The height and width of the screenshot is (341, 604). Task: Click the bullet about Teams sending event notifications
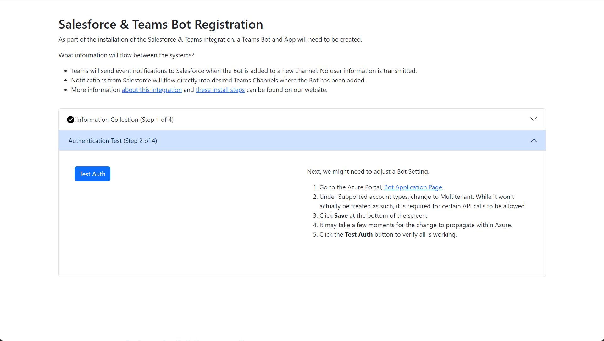244,71
